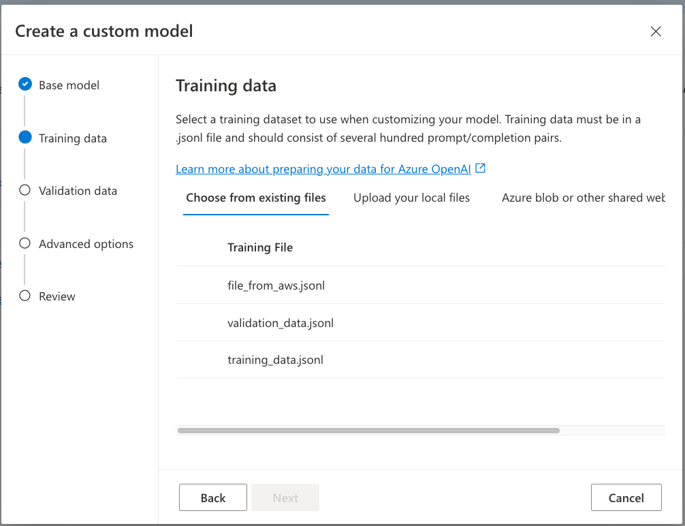The width and height of the screenshot is (685, 526).
Task: Select the Choose from existing files tab
Action: click(x=255, y=198)
